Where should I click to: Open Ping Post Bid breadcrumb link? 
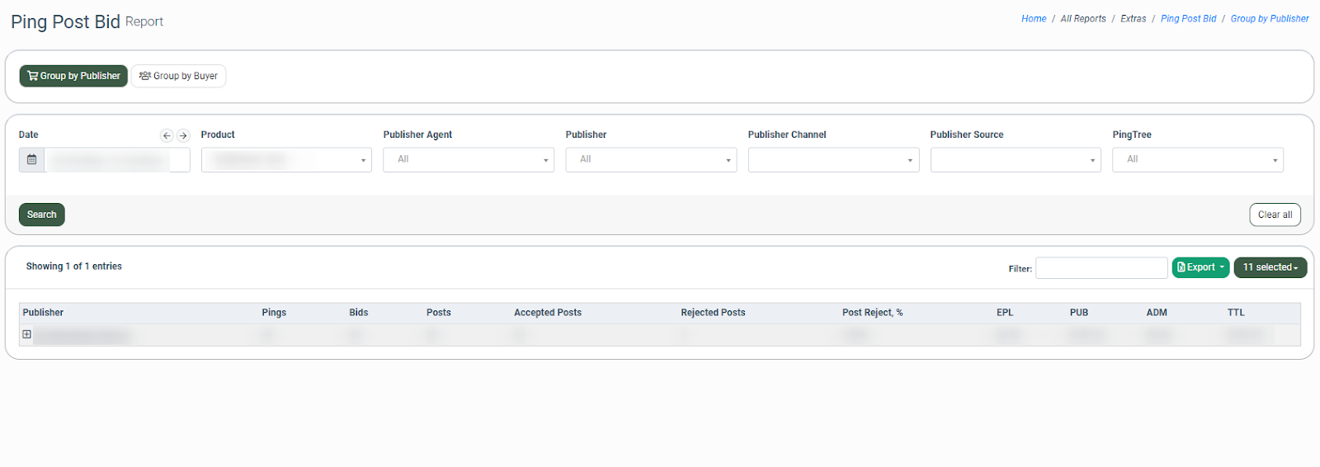[x=1188, y=19]
